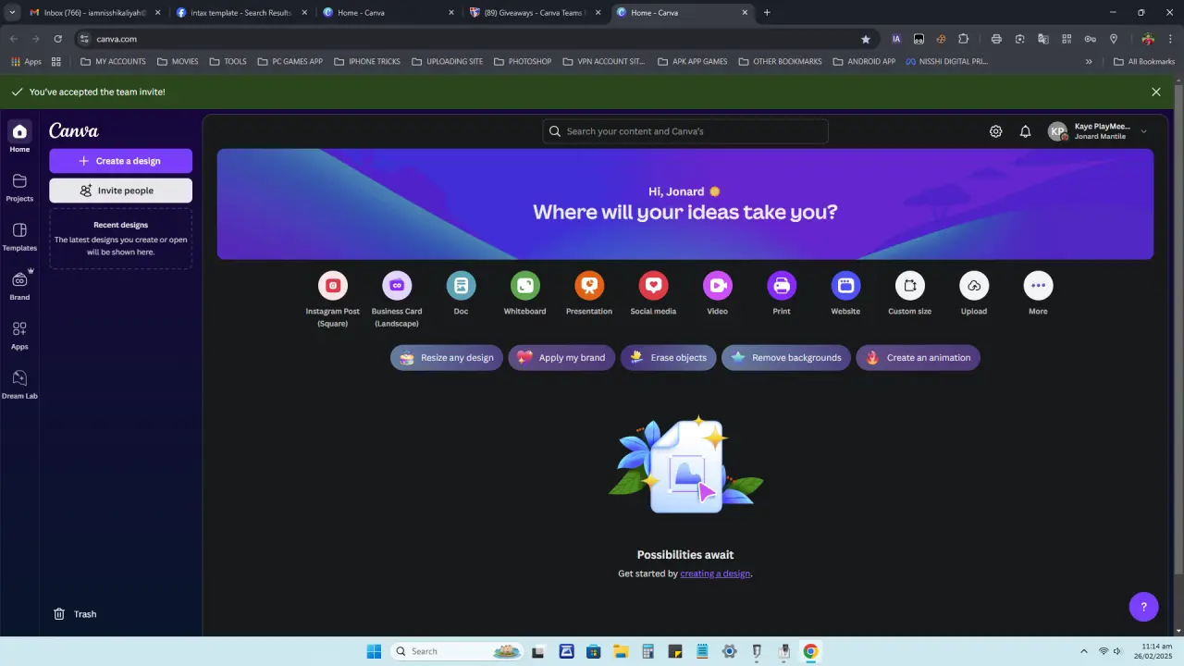Select Apply my brand
1184x666 pixels.
click(561, 358)
